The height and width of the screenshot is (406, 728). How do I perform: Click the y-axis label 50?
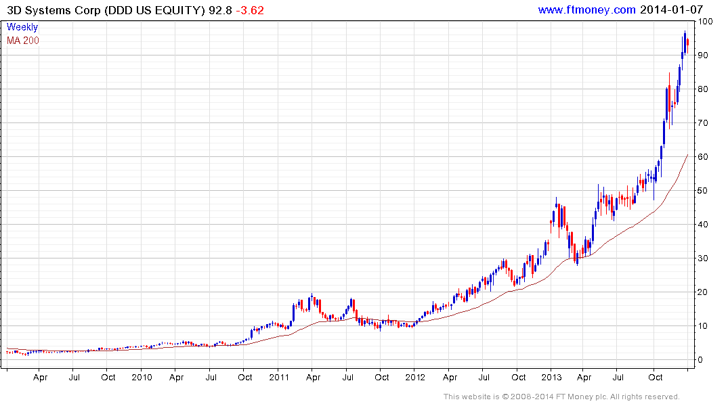pyautogui.click(x=703, y=191)
